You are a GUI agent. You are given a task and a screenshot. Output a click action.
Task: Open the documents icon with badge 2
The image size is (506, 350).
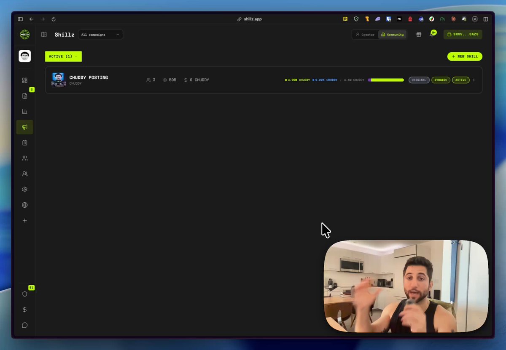click(24, 96)
